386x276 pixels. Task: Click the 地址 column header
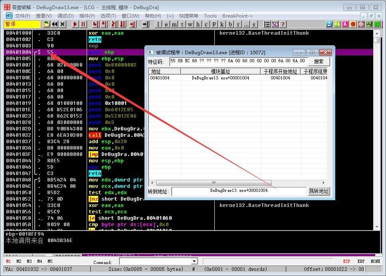coord(164,71)
